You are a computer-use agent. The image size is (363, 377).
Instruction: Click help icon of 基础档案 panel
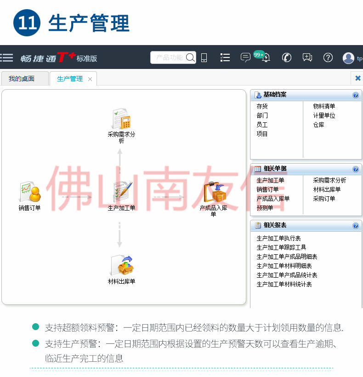[356, 95]
